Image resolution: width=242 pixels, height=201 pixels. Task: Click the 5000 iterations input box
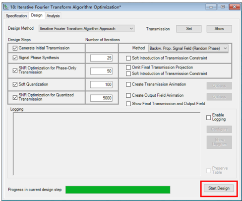tap(101, 98)
